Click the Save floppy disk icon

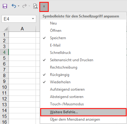(5, 6)
